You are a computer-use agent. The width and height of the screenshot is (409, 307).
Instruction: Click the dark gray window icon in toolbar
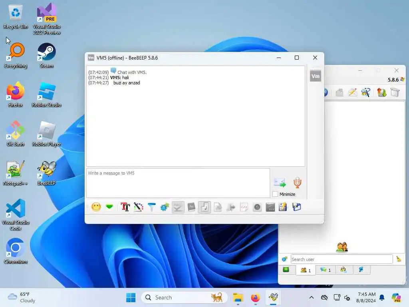coord(270,207)
